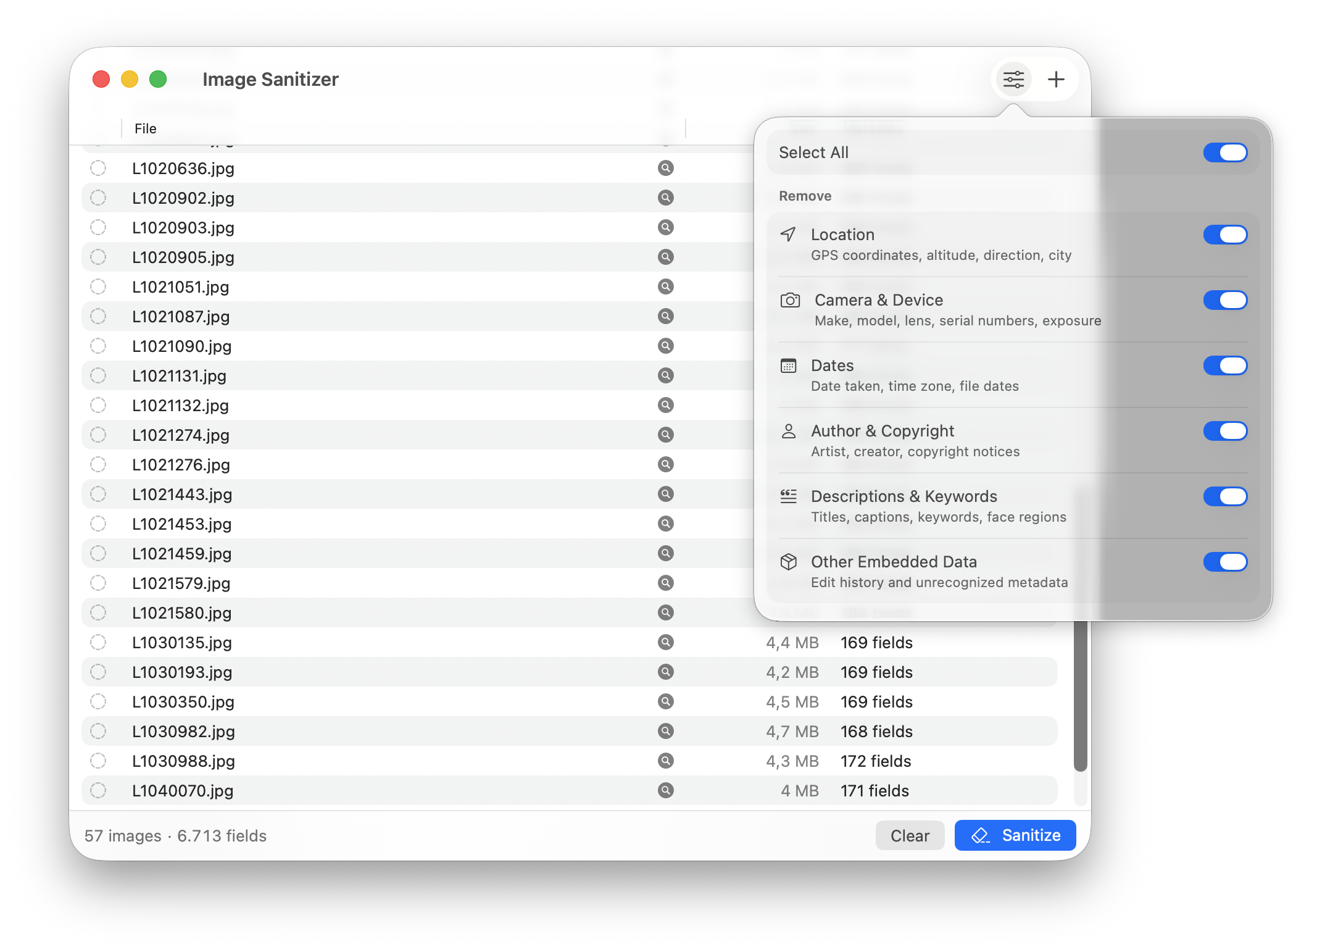The image size is (1317, 952).
Task: Disable the Location removal switch
Action: pyautogui.click(x=1225, y=235)
